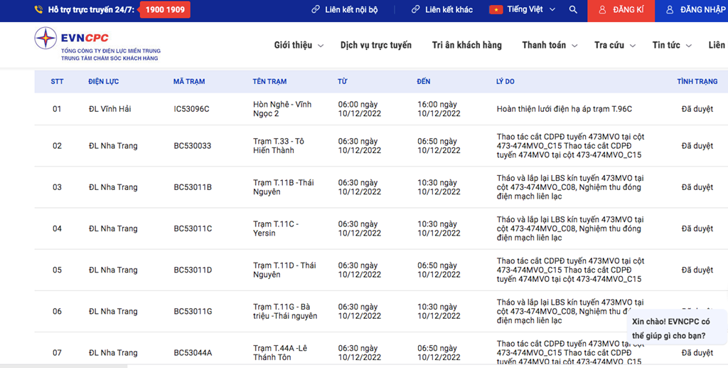Click the user icon in ĐĂNG NHẬP

(670, 10)
